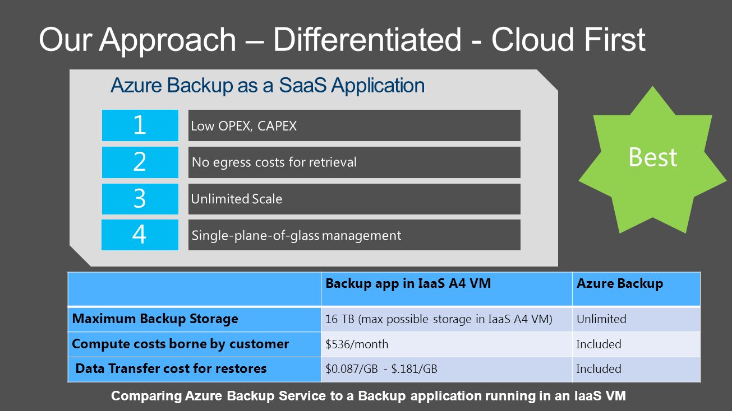Select the $536/month table cell
The image size is (732, 411).
click(x=446, y=344)
